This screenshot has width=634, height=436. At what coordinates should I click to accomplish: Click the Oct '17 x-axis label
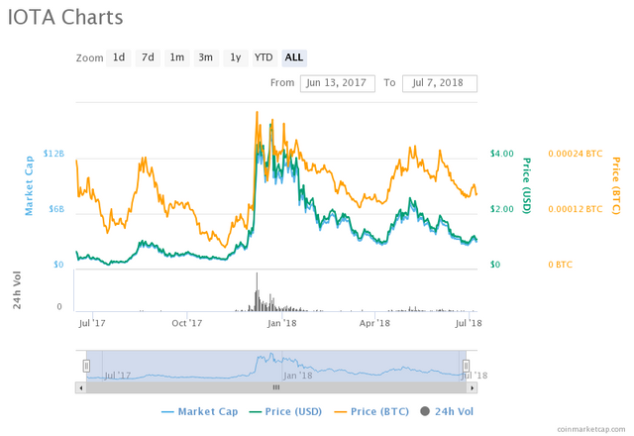(187, 323)
